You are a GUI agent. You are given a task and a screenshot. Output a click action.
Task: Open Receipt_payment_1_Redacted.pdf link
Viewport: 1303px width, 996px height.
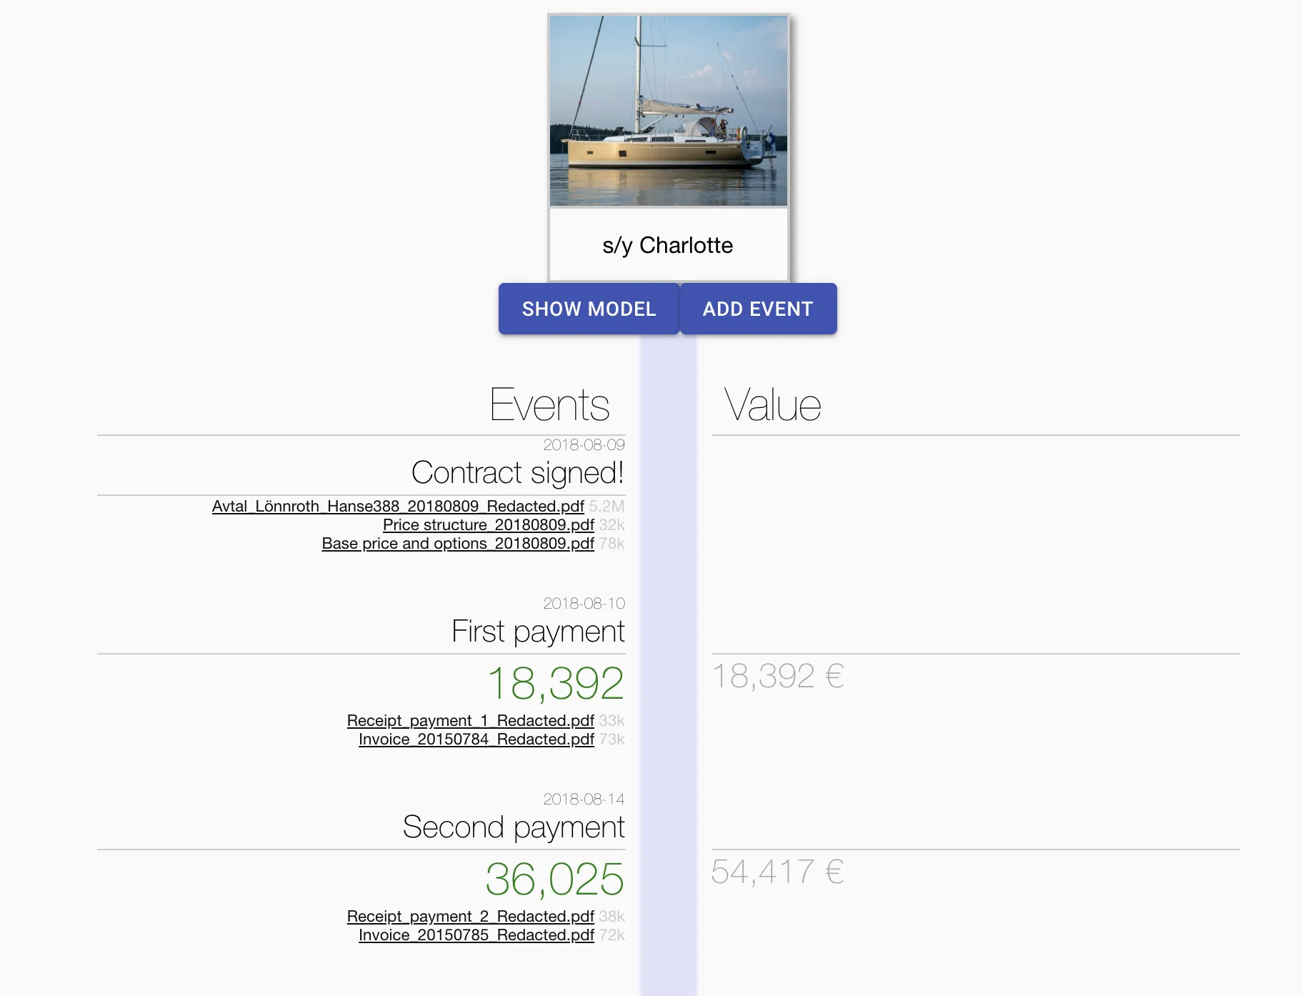470,721
